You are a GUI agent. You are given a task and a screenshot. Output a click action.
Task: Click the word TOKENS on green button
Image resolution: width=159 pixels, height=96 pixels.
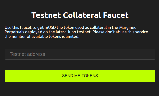[90, 76]
